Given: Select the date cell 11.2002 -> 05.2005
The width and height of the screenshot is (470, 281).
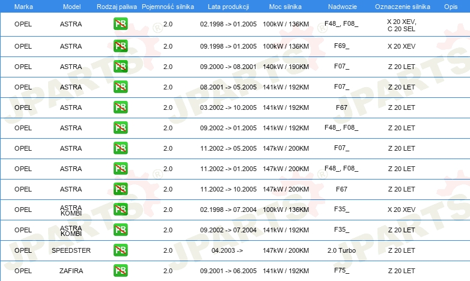Looking at the screenshot, I should point(228,148).
